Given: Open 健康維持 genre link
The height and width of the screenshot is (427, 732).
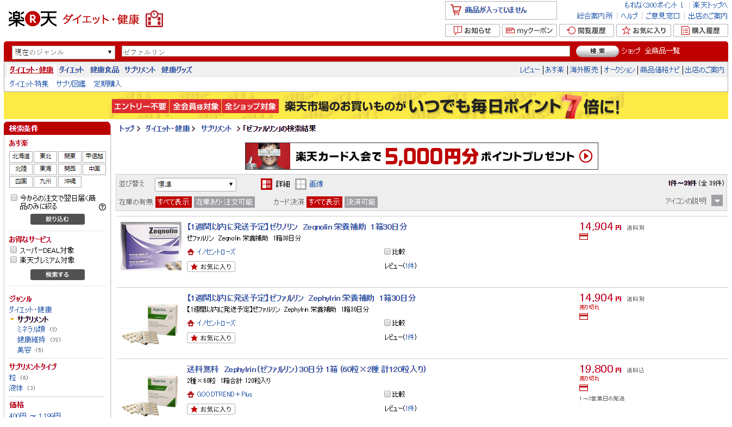Looking at the screenshot, I should 31,339.
